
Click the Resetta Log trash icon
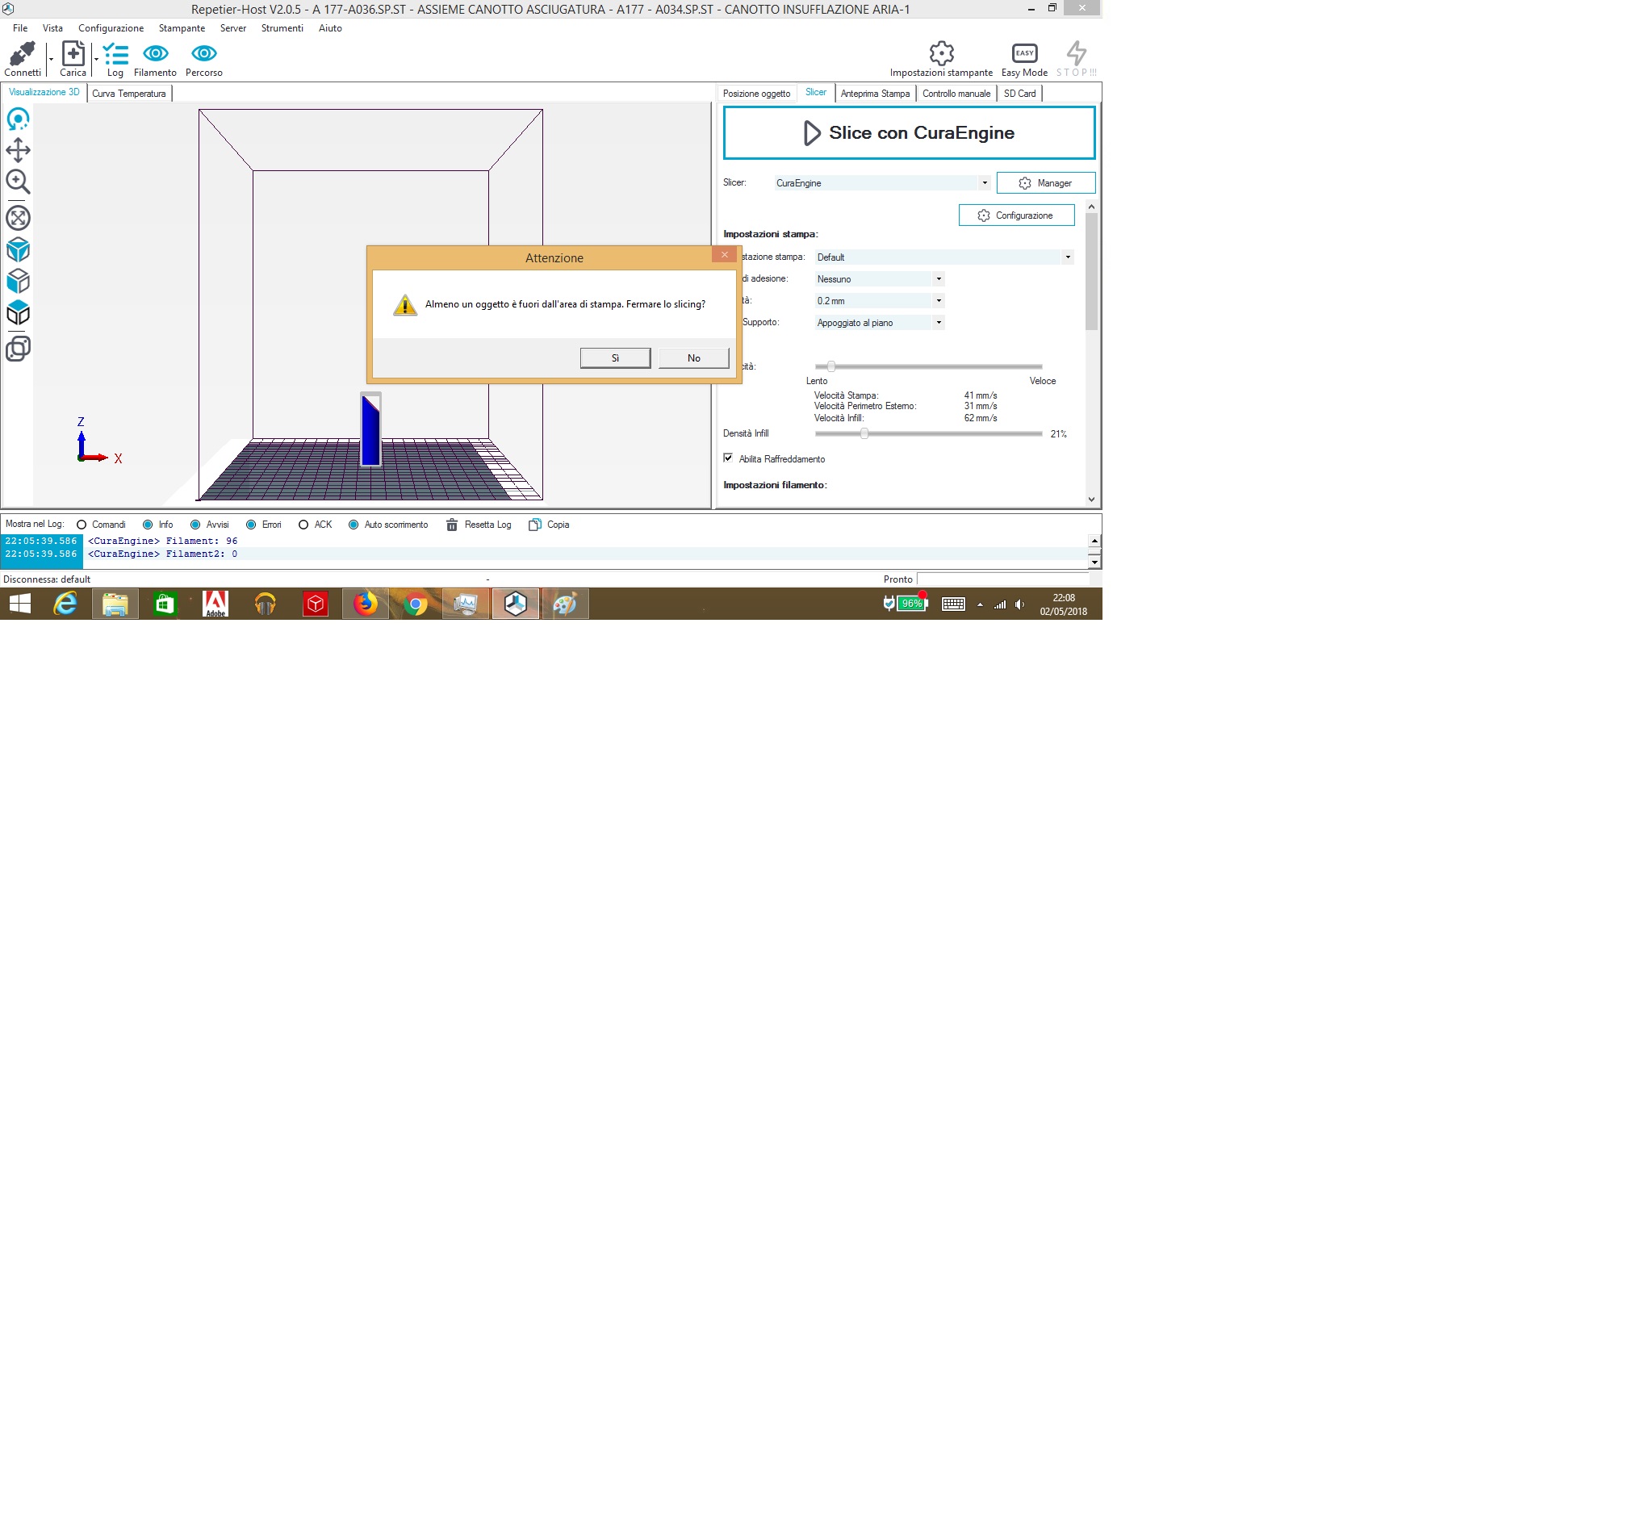pyautogui.click(x=452, y=525)
